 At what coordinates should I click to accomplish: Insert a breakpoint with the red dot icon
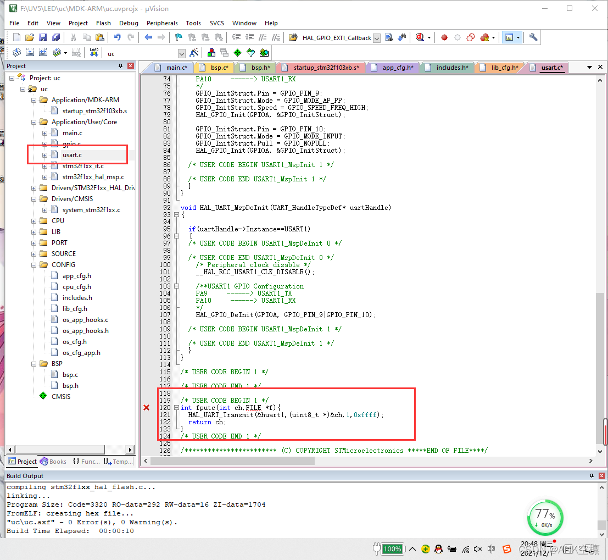coord(444,37)
